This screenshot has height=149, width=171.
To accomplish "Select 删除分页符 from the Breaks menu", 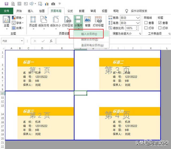I will [91, 39].
